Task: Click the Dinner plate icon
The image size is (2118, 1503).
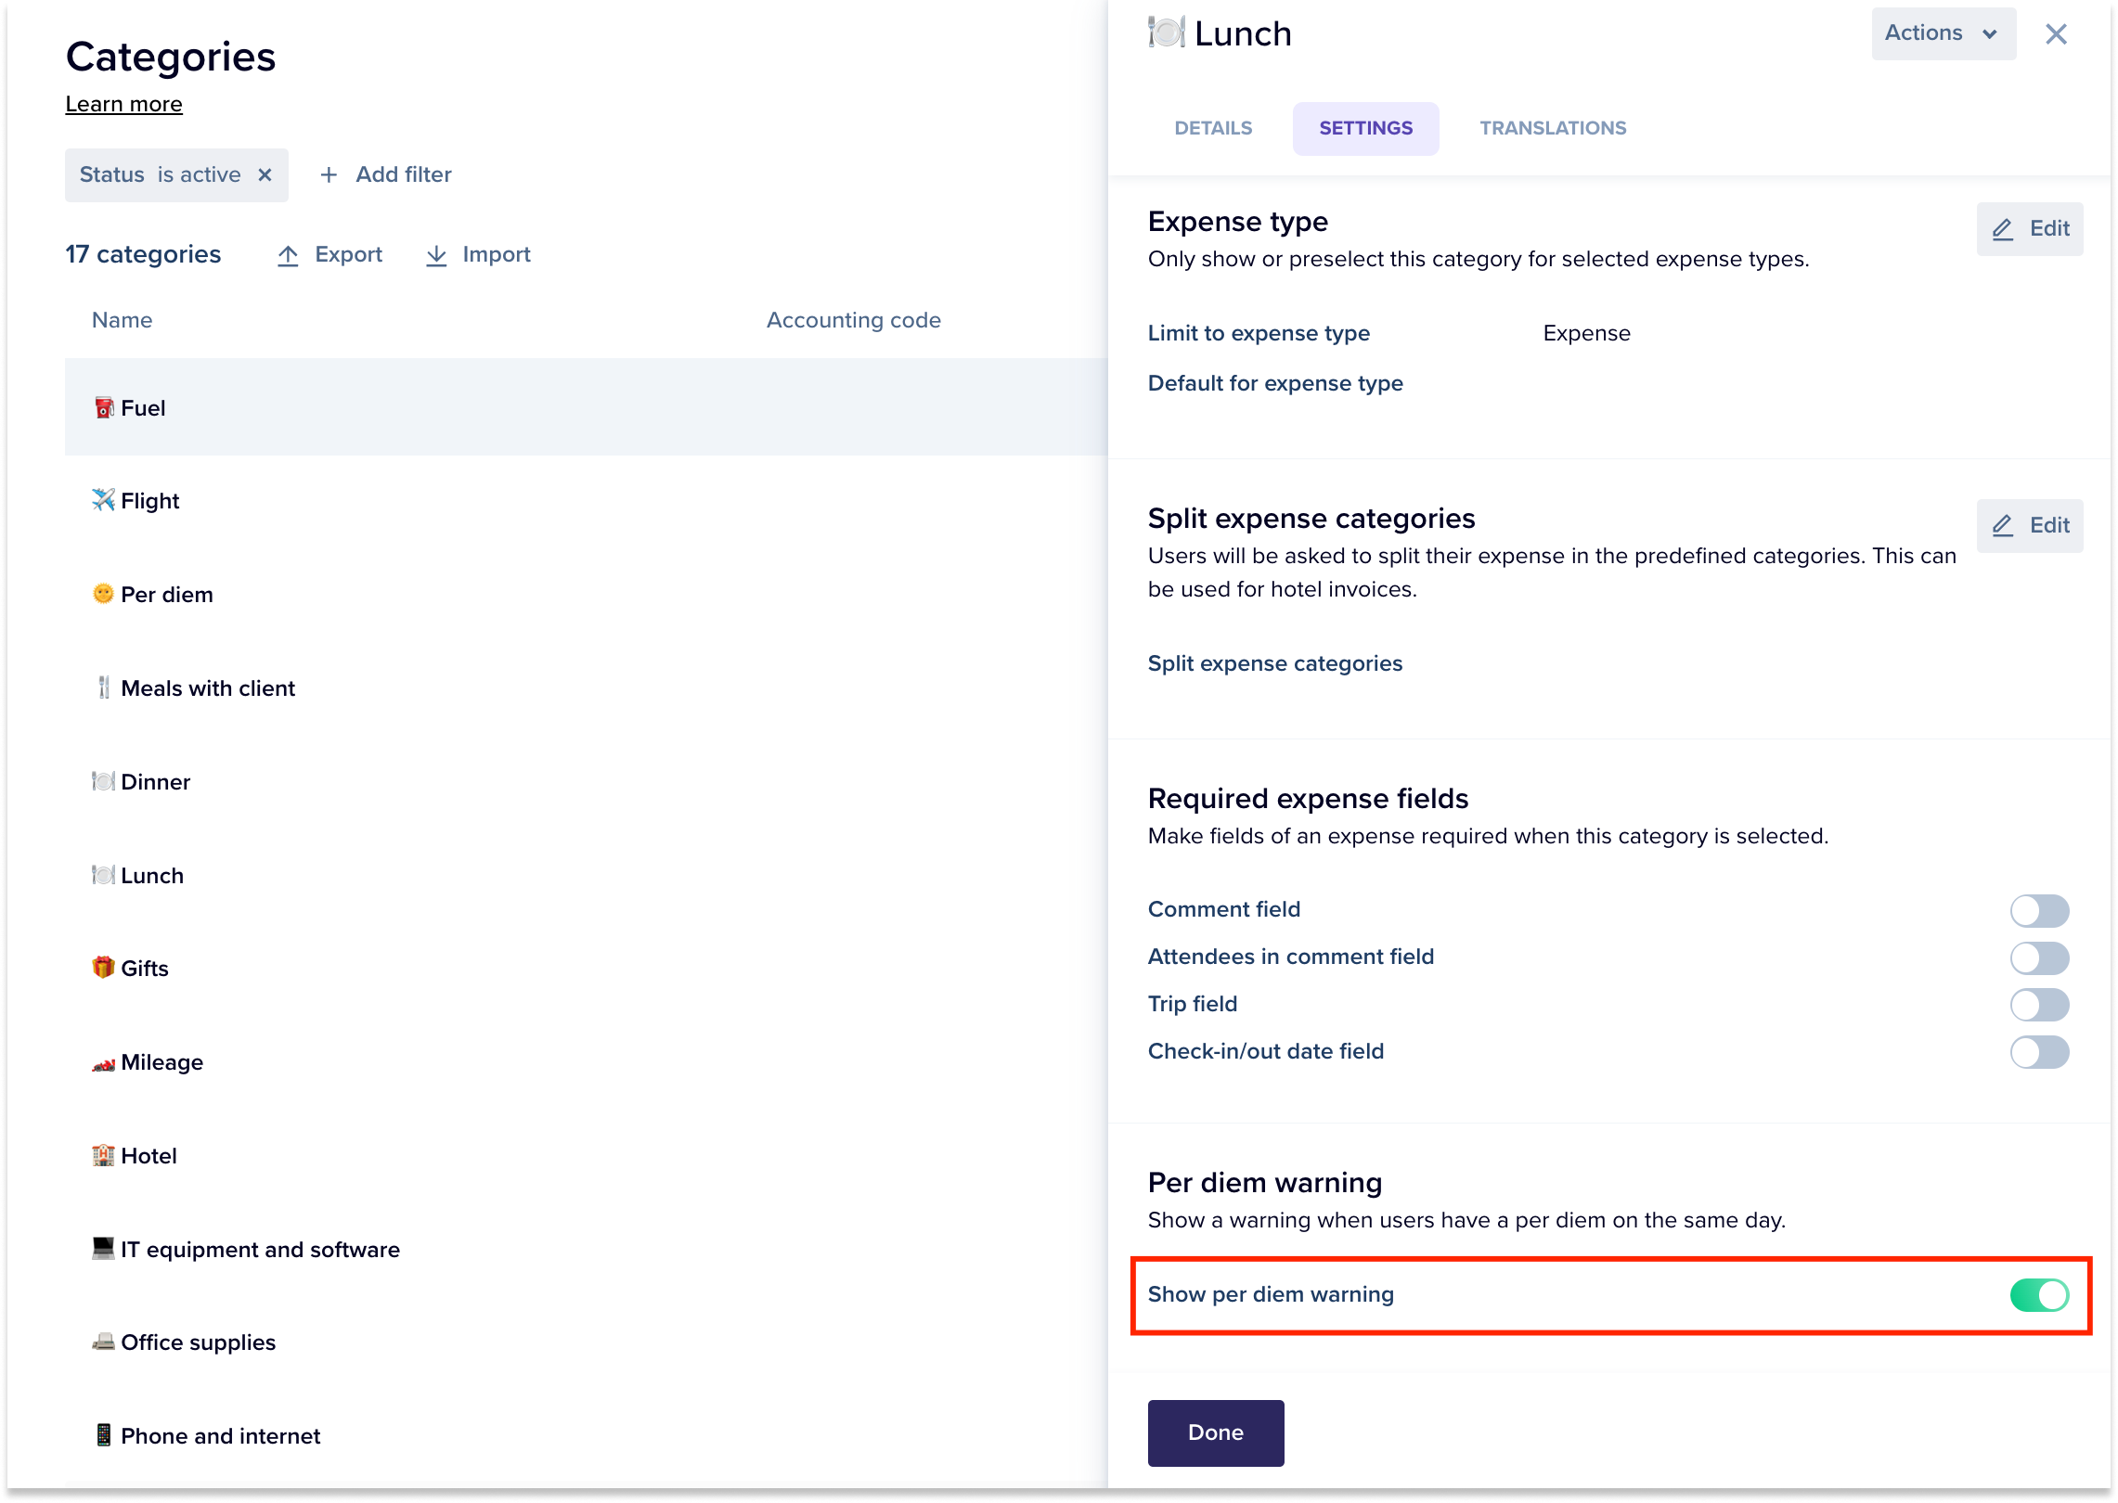Action: (x=104, y=781)
